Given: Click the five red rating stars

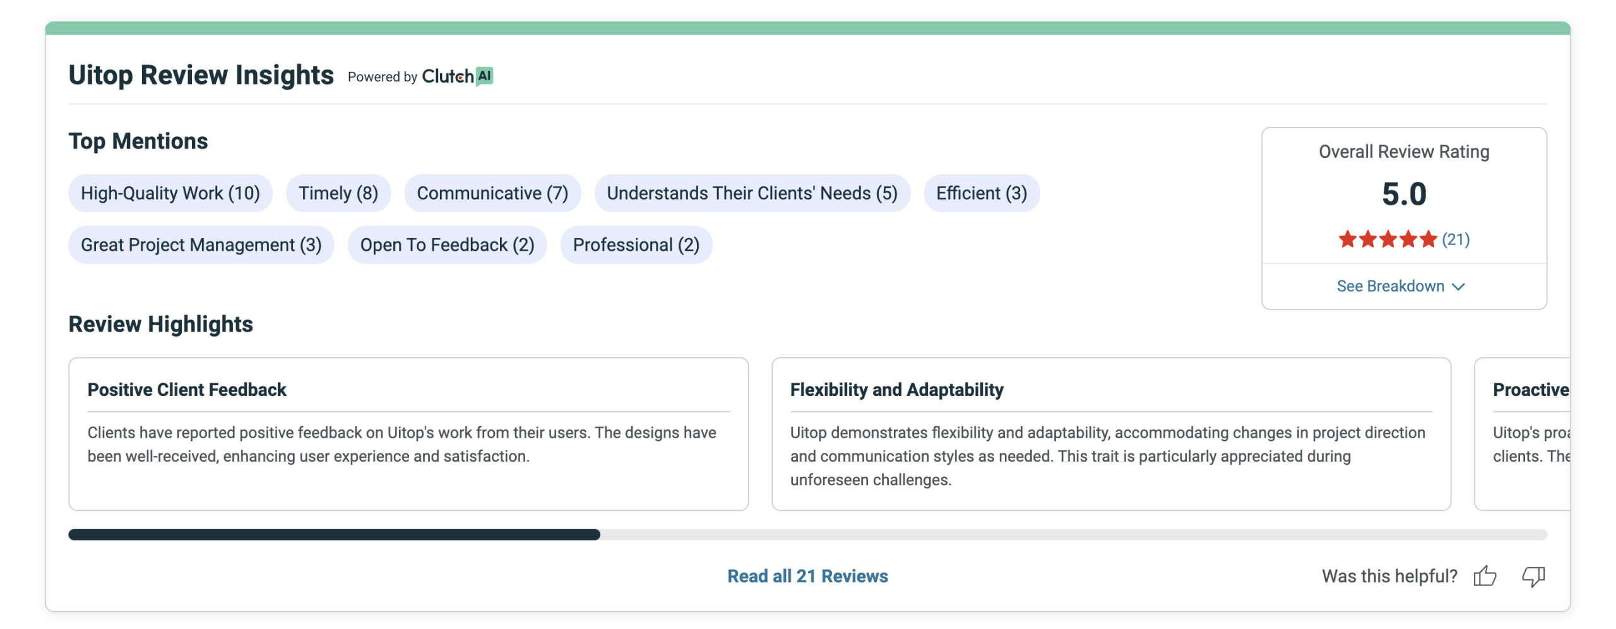Looking at the screenshot, I should coord(1387,239).
